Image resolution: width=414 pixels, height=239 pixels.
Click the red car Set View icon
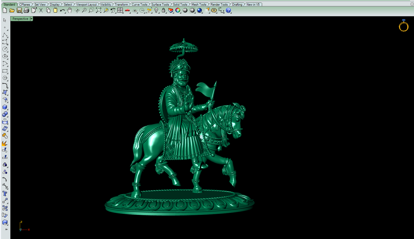[x=127, y=10]
